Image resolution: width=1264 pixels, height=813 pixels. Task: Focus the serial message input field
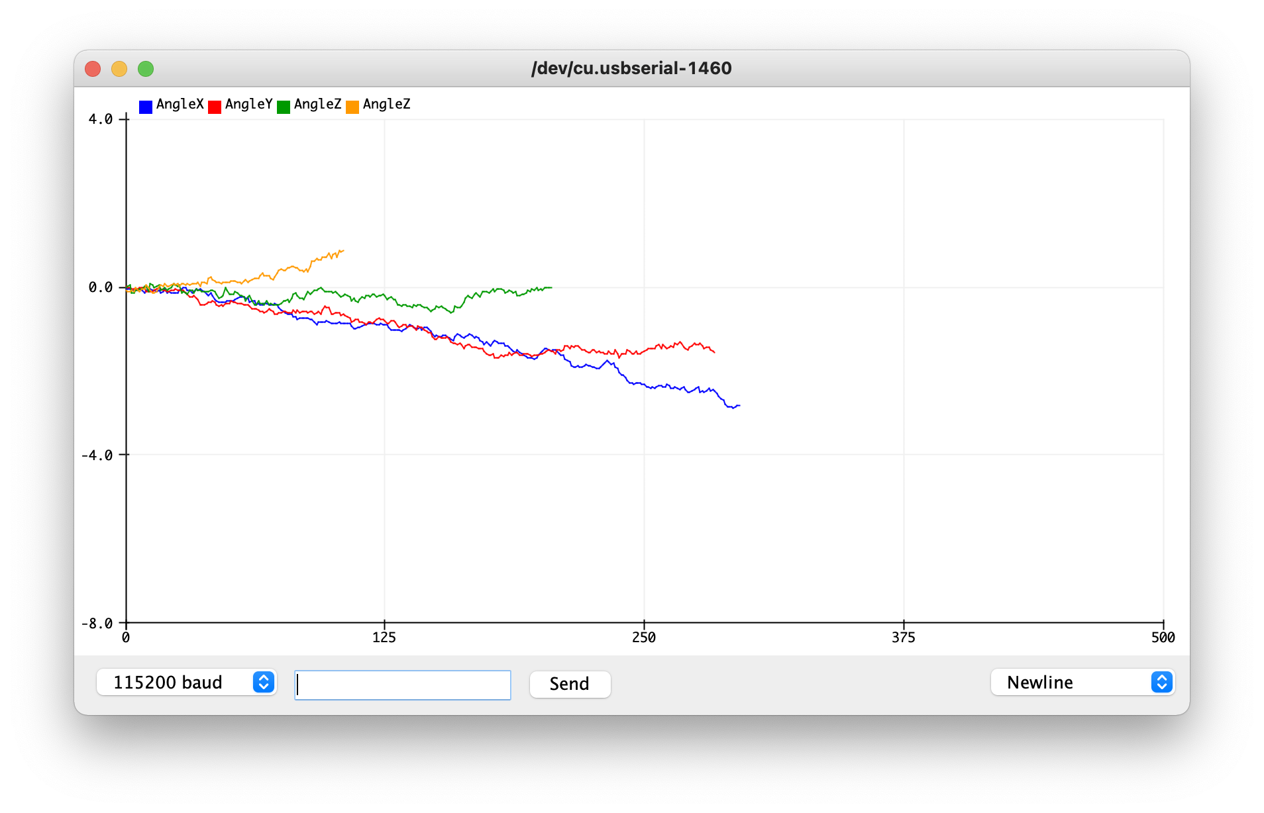[403, 685]
